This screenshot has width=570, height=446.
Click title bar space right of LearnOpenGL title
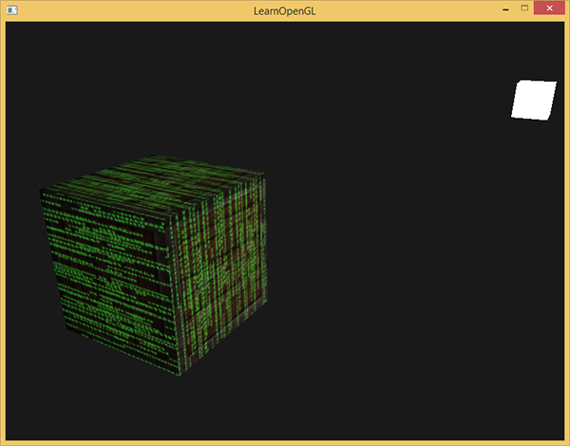pos(399,10)
